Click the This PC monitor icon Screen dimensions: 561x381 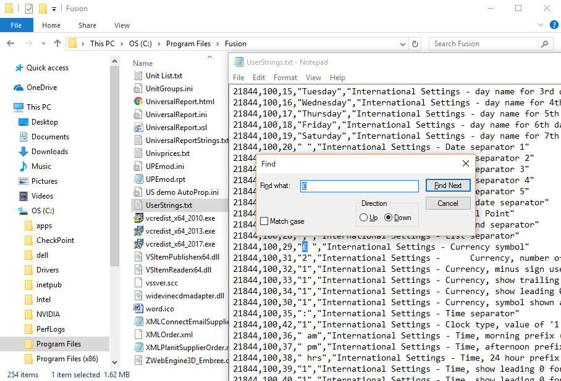click(x=19, y=107)
